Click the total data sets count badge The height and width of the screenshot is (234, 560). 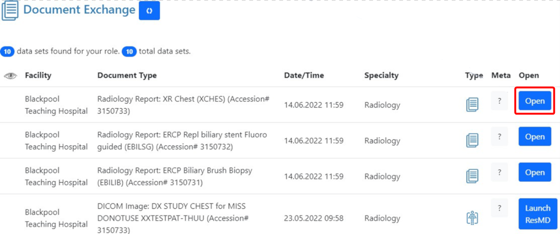click(129, 52)
